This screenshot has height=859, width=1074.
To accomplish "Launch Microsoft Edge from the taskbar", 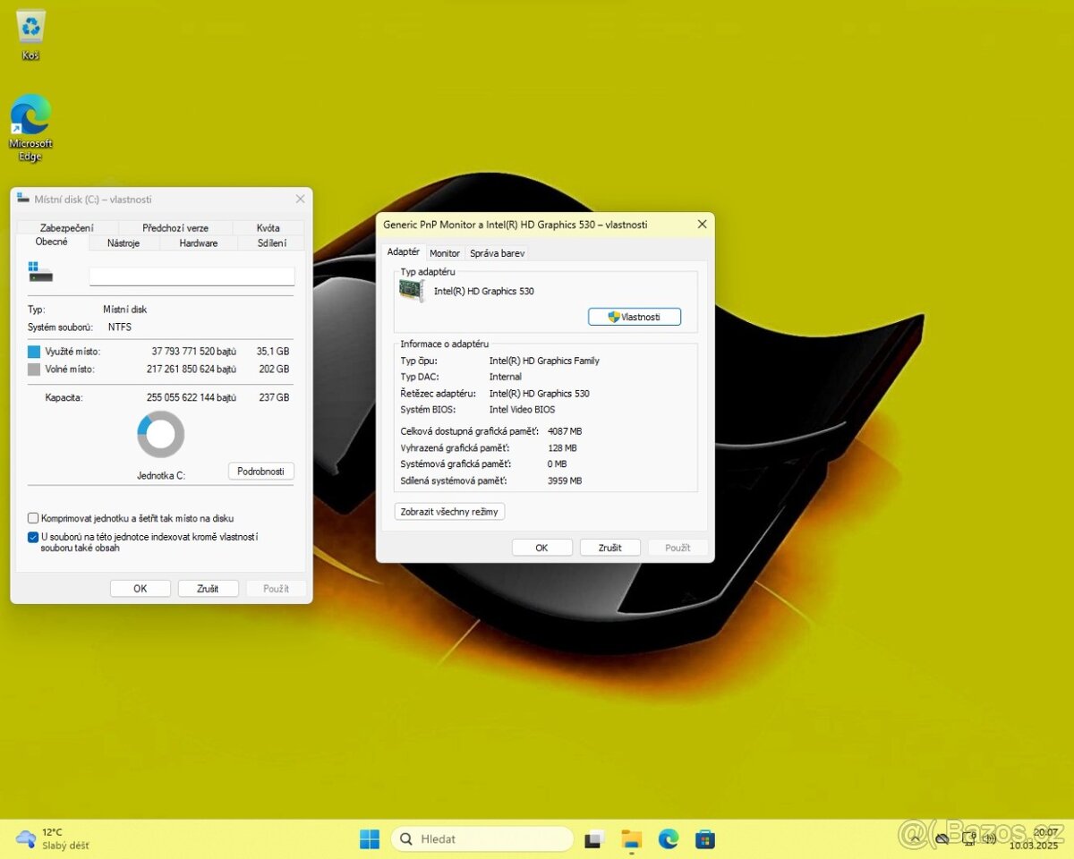I will (669, 839).
